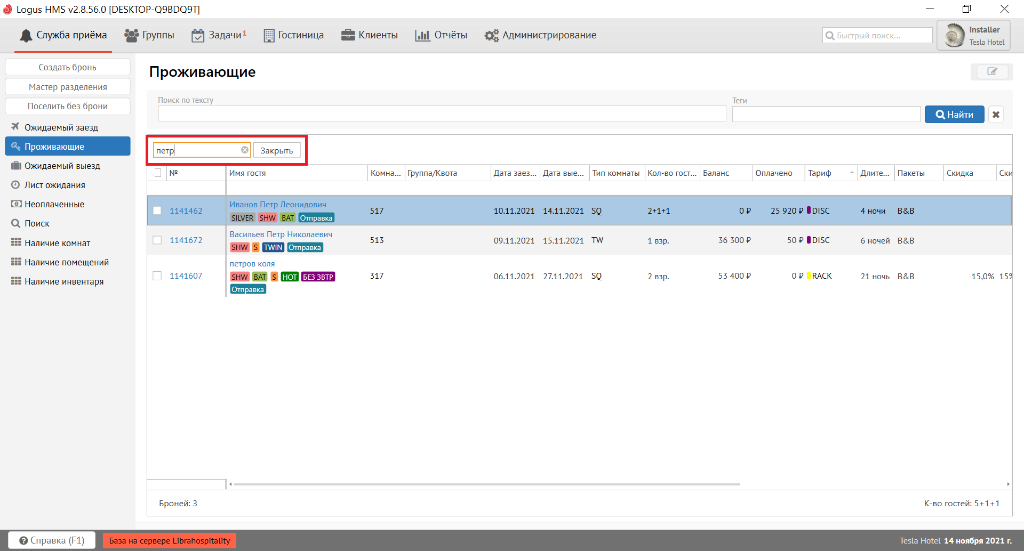Click the edit pencil icon top right
Image resolution: width=1024 pixels, height=551 pixels.
991,71
